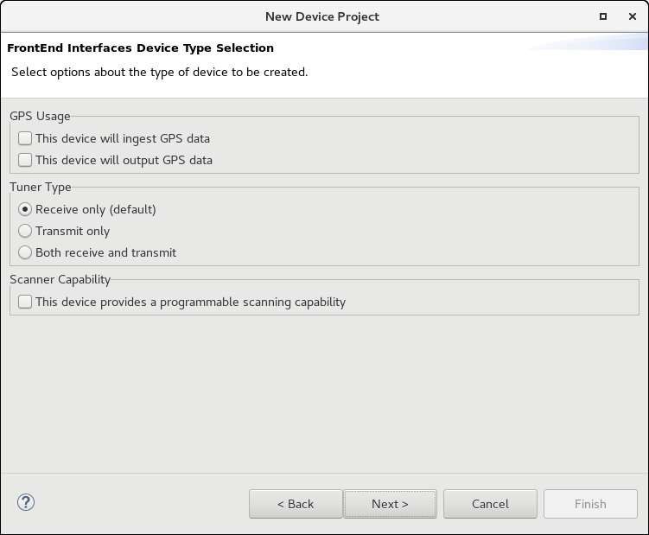Click the 'New Device Project' title bar

click(x=321, y=16)
